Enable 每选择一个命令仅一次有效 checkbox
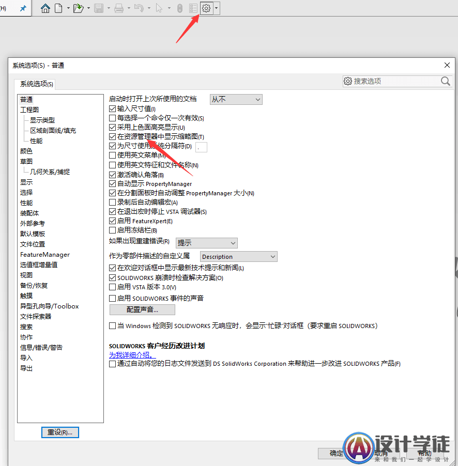Viewport: 458px width, 466px height. (112, 118)
